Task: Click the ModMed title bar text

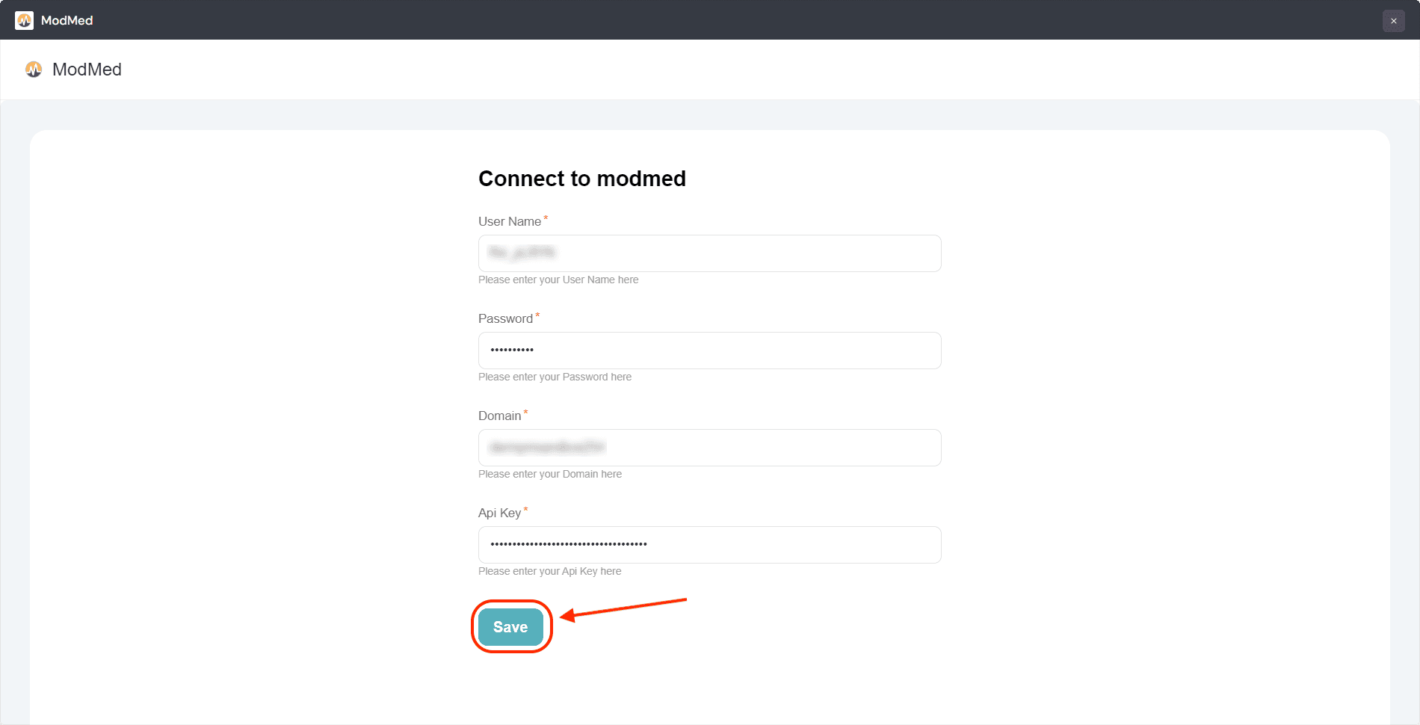Action: click(x=67, y=20)
